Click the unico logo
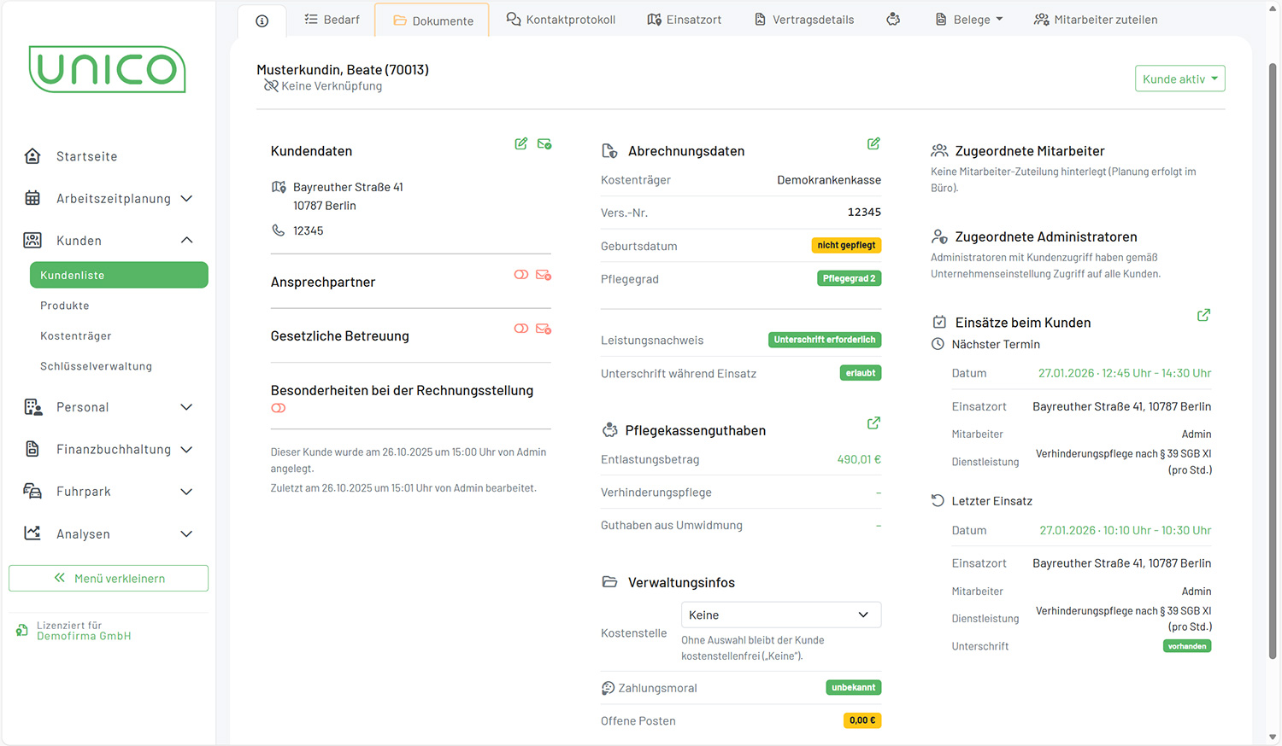The height and width of the screenshot is (746, 1282). [108, 69]
